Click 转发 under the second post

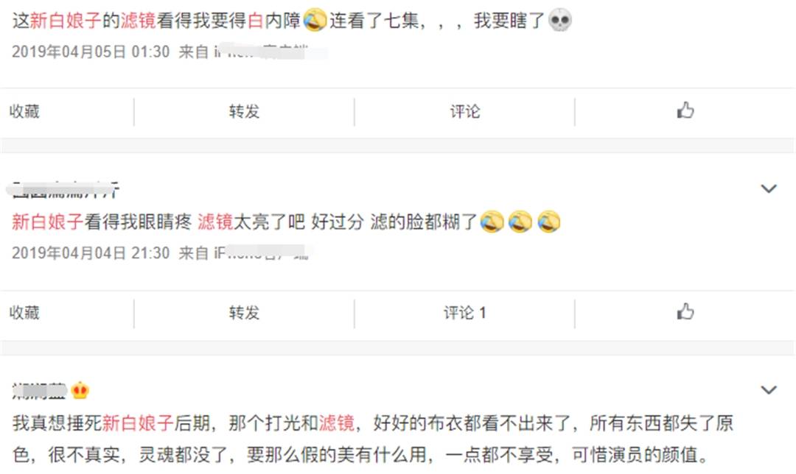244,312
